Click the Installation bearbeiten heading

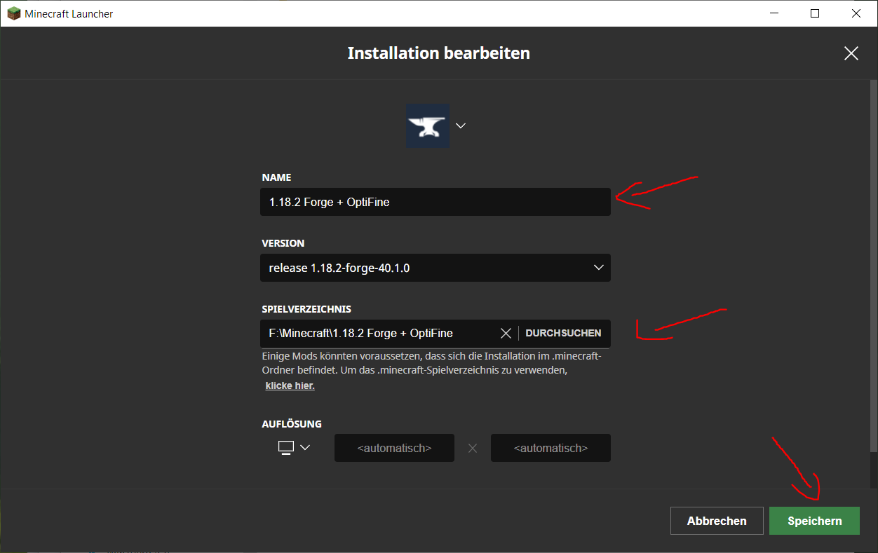439,53
